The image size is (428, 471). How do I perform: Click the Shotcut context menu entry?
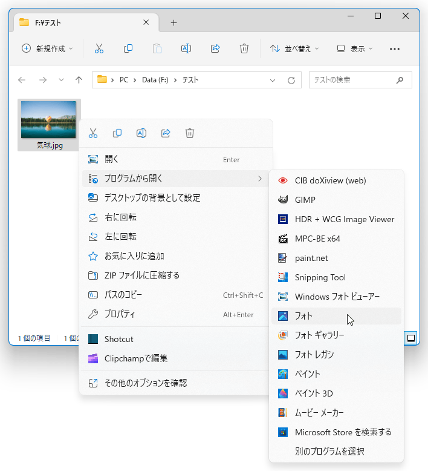[176, 339]
